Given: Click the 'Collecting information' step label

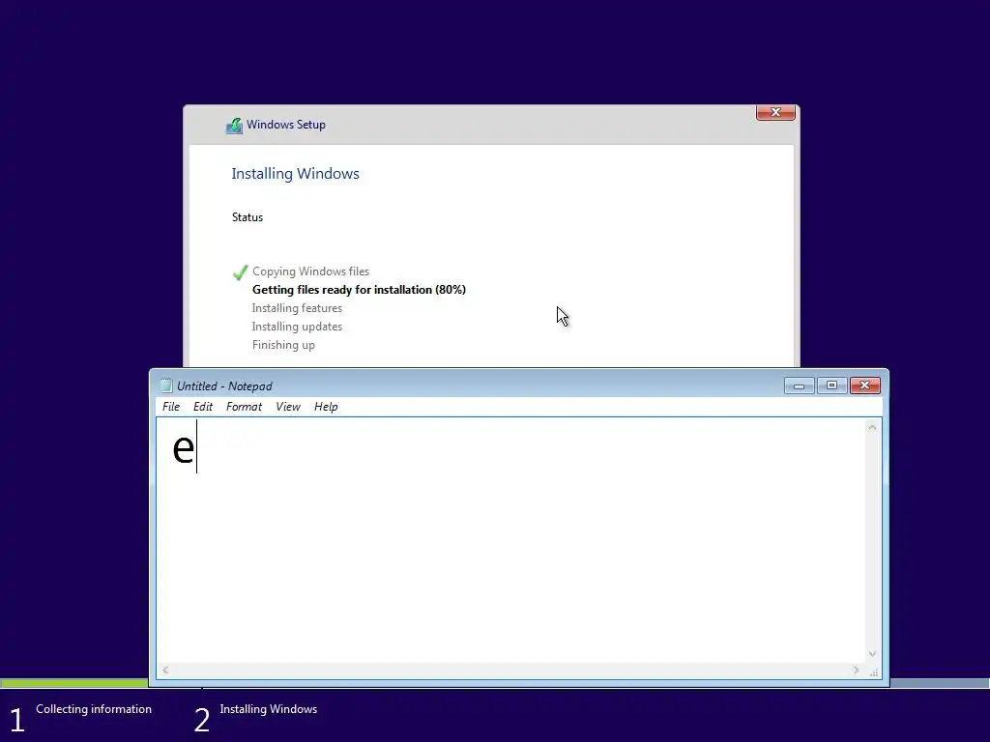Looking at the screenshot, I should tap(94, 709).
